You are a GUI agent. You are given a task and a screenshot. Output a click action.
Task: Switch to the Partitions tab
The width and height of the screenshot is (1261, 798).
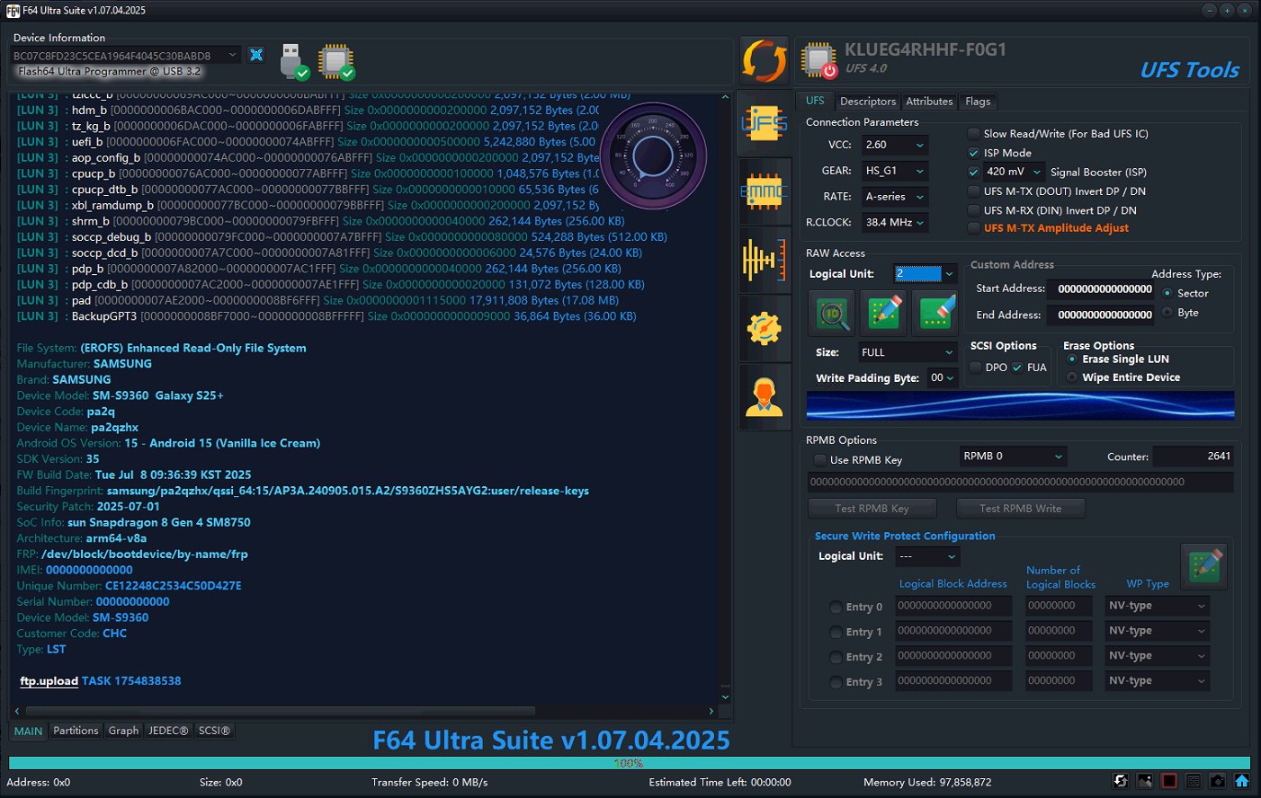pos(76,731)
